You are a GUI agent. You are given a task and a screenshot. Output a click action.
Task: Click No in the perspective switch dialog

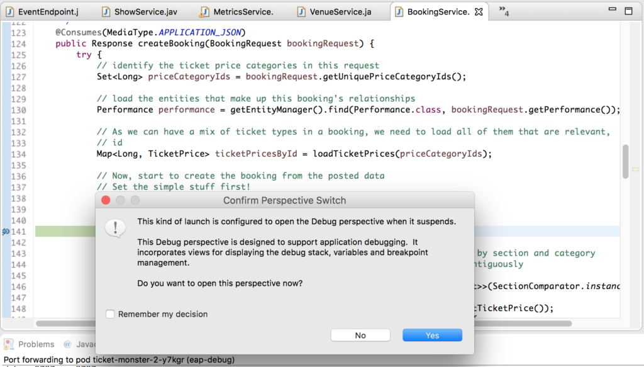(360, 335)
